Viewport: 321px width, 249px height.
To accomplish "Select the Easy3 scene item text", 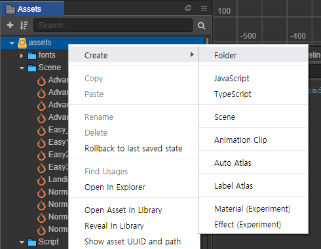I will 58,167.
